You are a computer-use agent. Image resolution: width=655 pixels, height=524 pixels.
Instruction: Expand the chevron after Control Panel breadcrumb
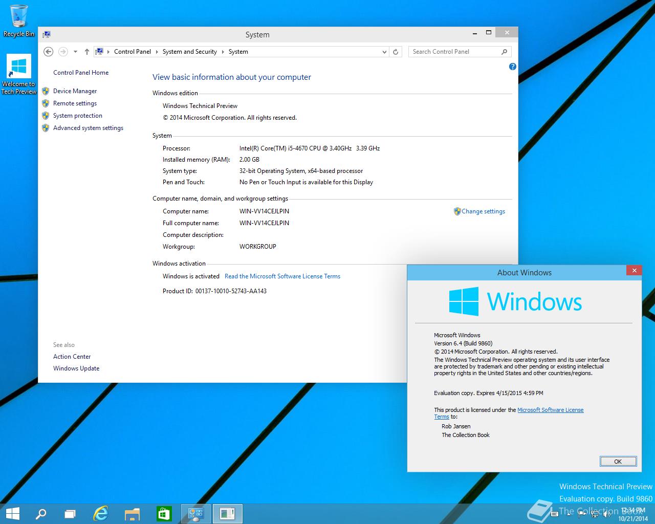point(157,52)
